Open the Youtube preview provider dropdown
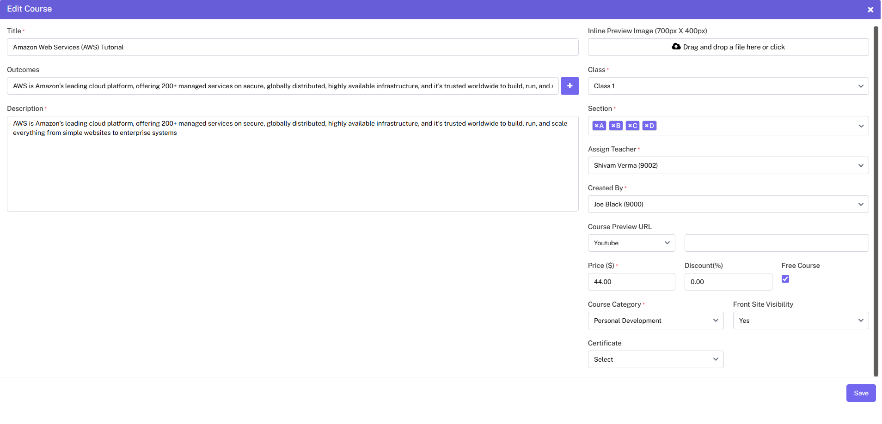The image size is (882, 424). 631,243
